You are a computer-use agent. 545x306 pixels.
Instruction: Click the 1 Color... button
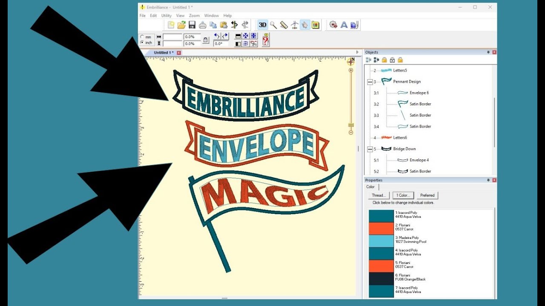403,195
